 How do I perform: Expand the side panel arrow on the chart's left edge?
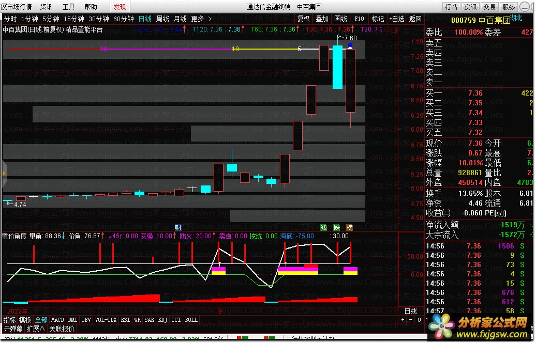point(4,174)
